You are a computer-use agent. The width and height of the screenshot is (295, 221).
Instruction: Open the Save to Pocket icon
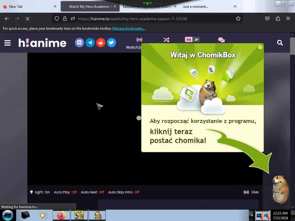pos(267,18)
